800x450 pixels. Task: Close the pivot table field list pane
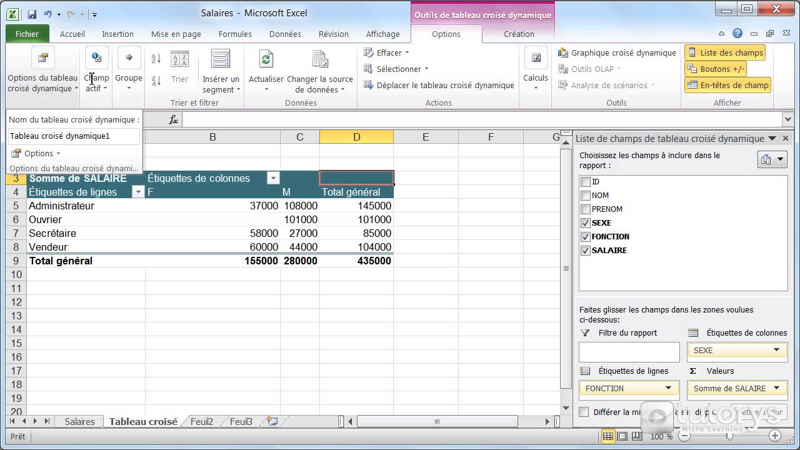[786, 139]
